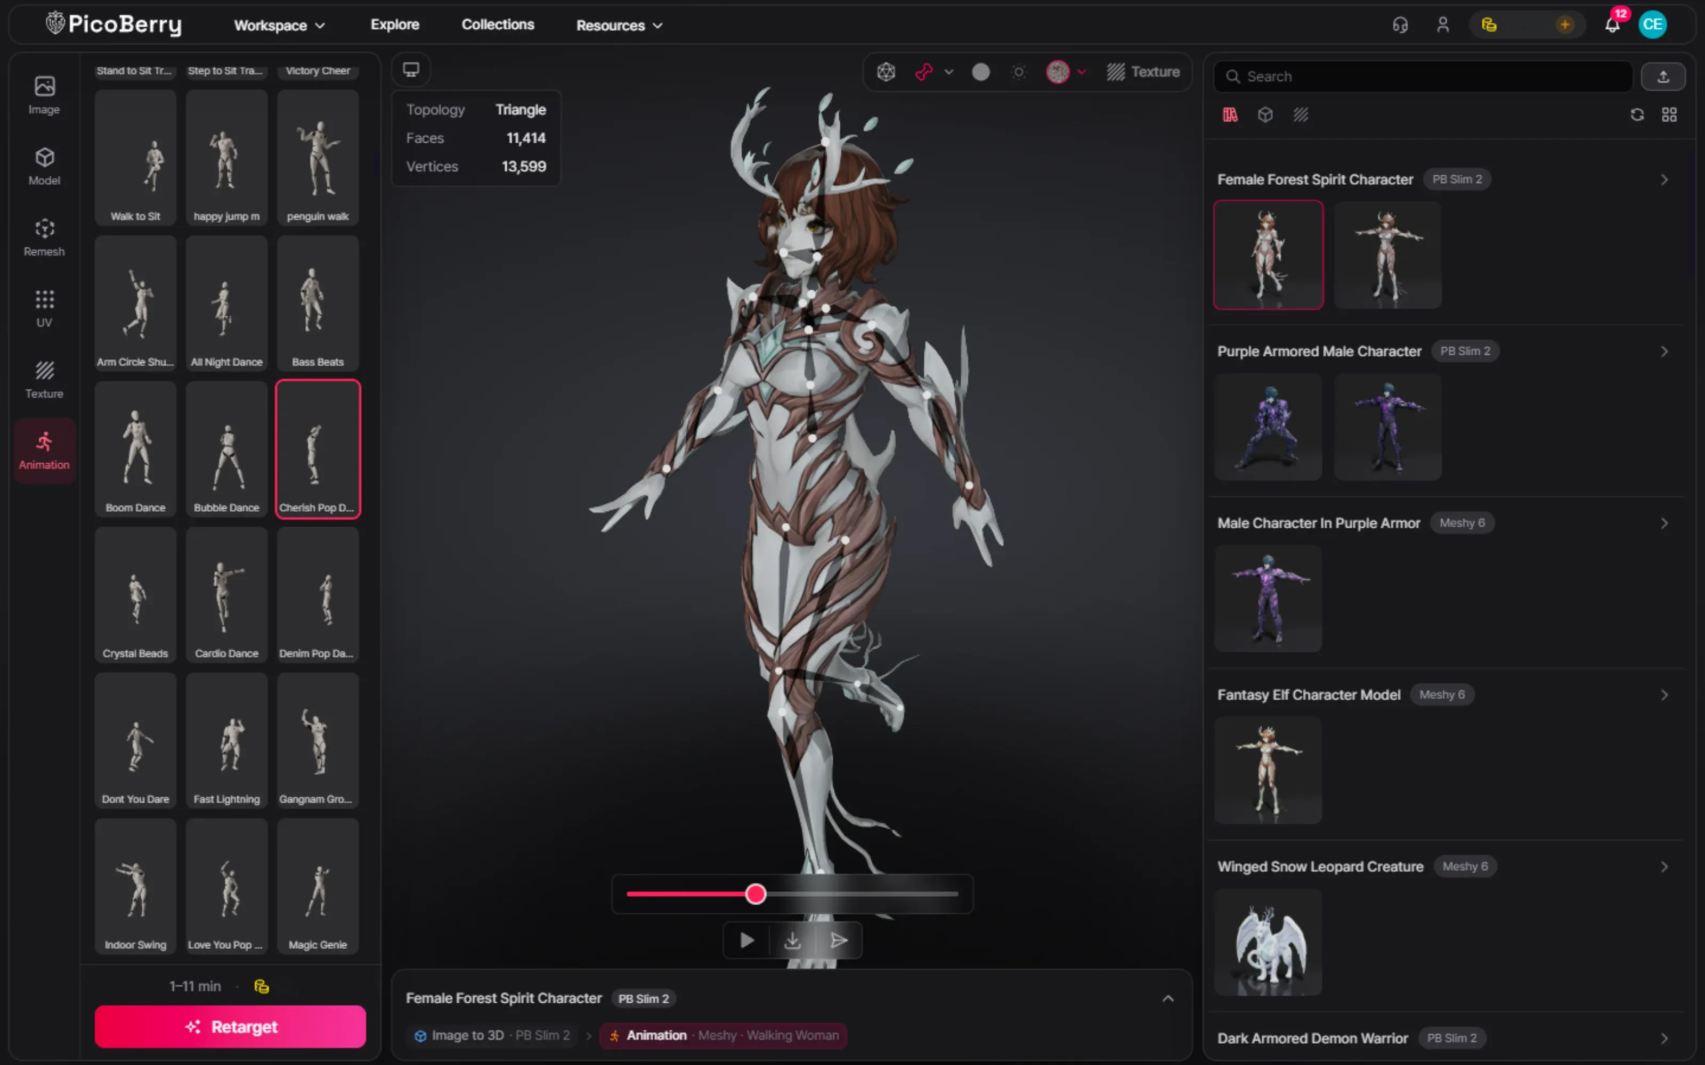The height and width of the screenshot is (1065, 1705).
Task: Download the animation with download icon
Action: (x=793, y=940)
